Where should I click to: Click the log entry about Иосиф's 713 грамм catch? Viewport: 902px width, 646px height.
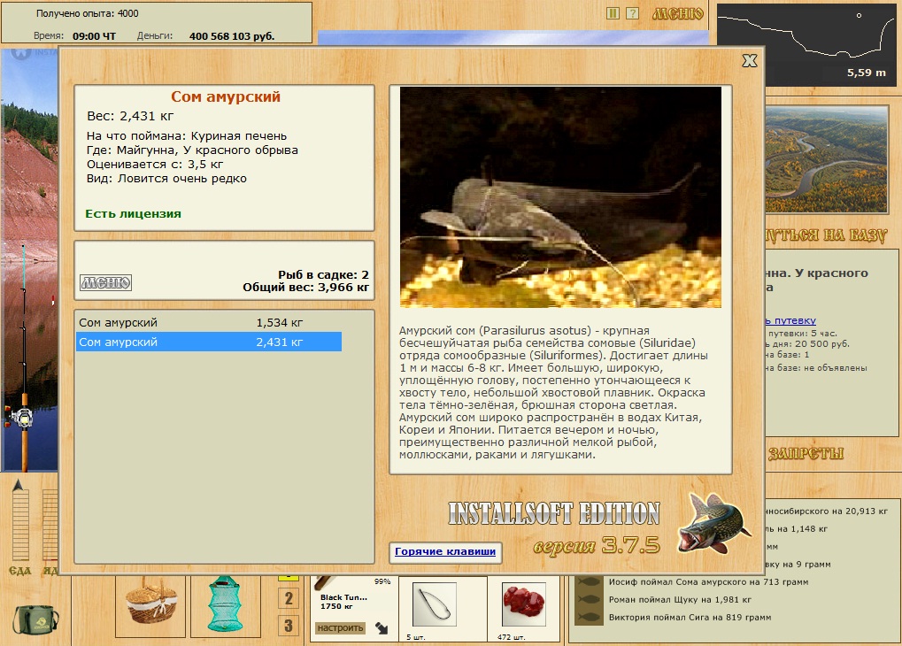[x=708, y=582]
